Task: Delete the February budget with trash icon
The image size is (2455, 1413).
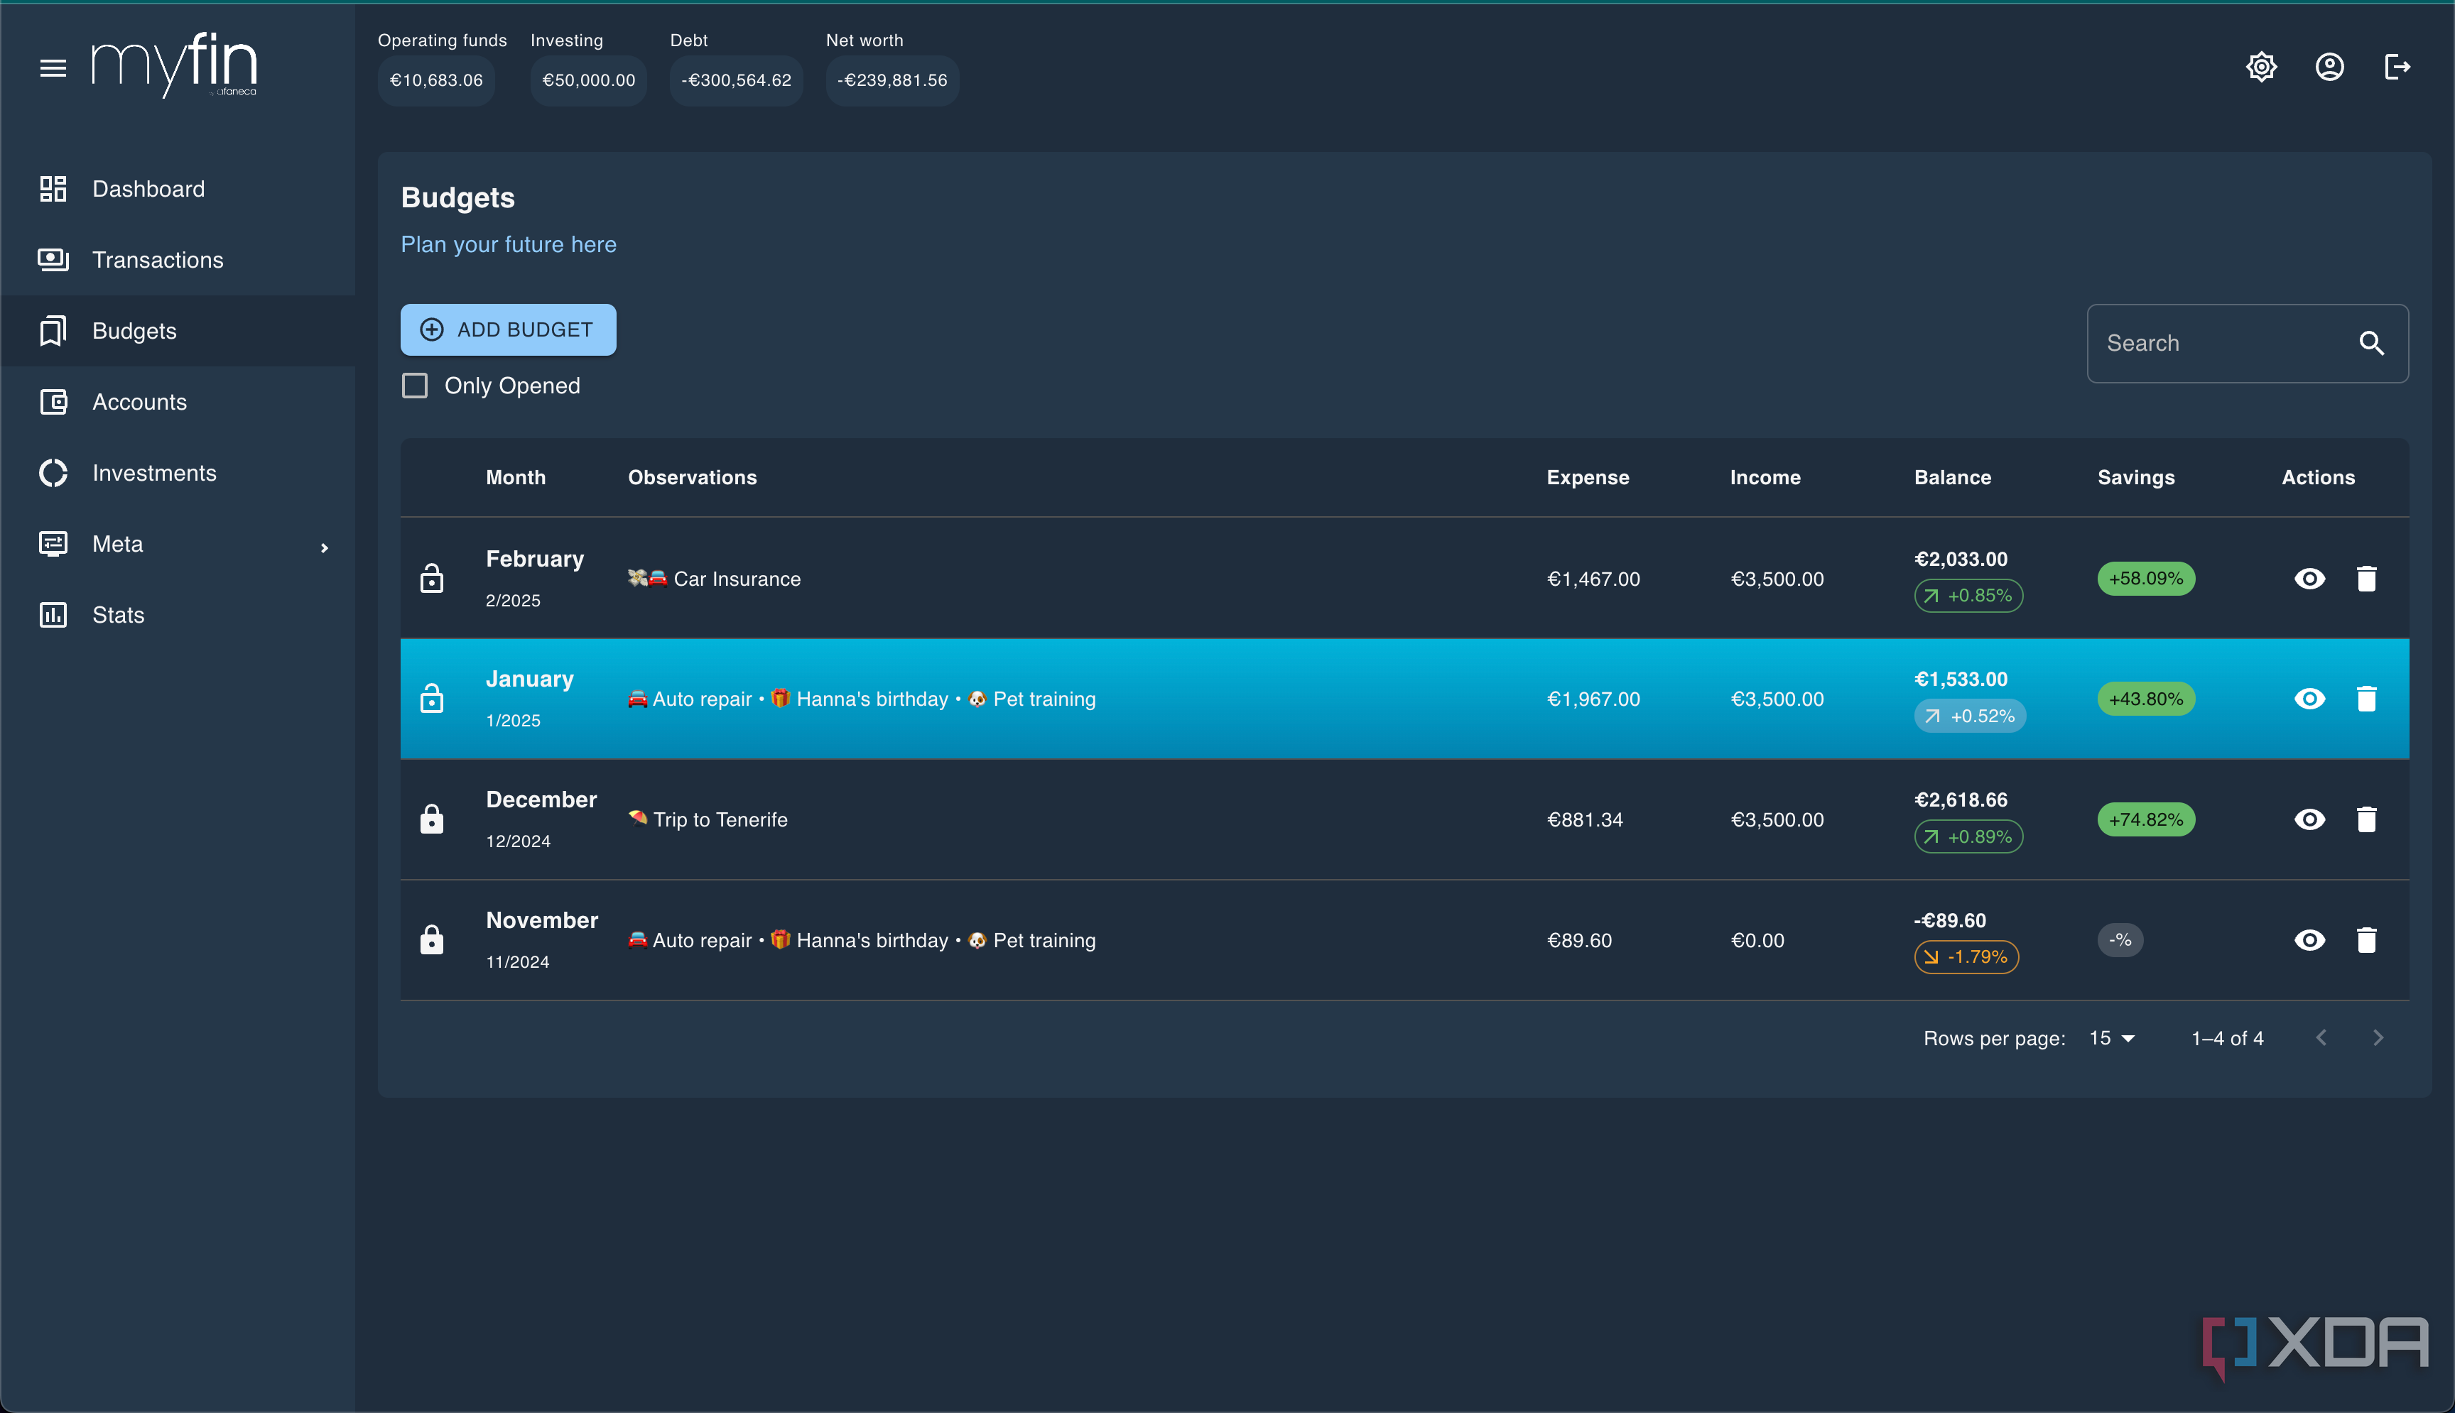Action: coord(2367,579)
